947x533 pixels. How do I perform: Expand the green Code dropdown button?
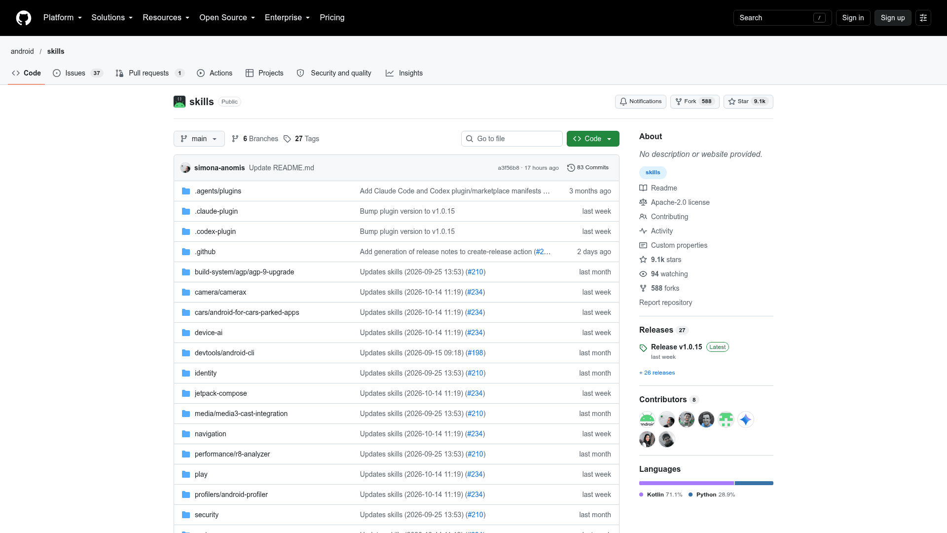593,139
